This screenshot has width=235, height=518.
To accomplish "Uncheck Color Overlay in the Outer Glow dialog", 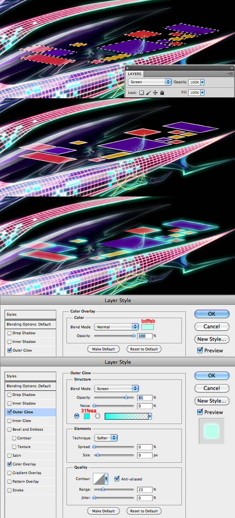I will [9, 464].
